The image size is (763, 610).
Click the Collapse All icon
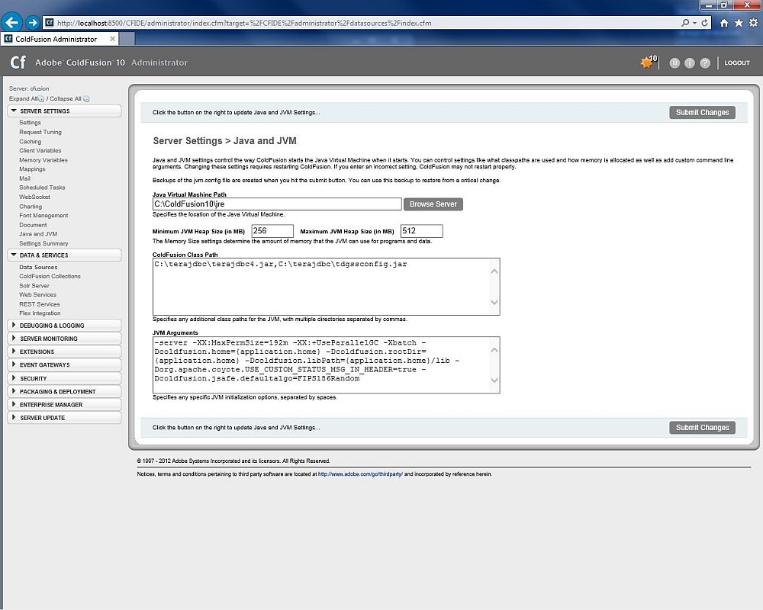pos(86,99)
